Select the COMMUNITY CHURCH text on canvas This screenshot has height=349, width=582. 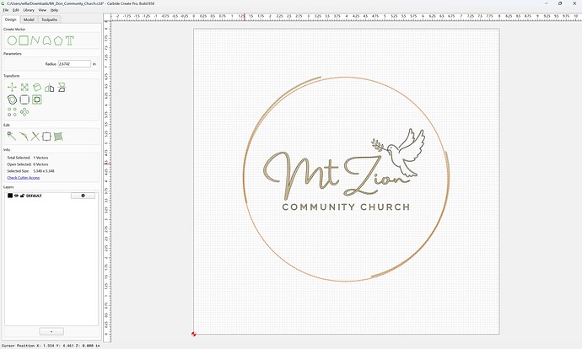pyautogui.click(x=346, y=207)
